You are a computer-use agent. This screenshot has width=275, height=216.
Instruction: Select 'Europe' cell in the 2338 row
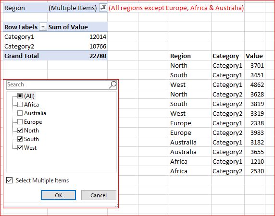pyautogui.click(x=190, y=123)
